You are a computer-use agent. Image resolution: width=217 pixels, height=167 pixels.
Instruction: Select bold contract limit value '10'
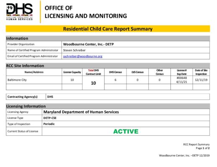(x=93, y=83)
